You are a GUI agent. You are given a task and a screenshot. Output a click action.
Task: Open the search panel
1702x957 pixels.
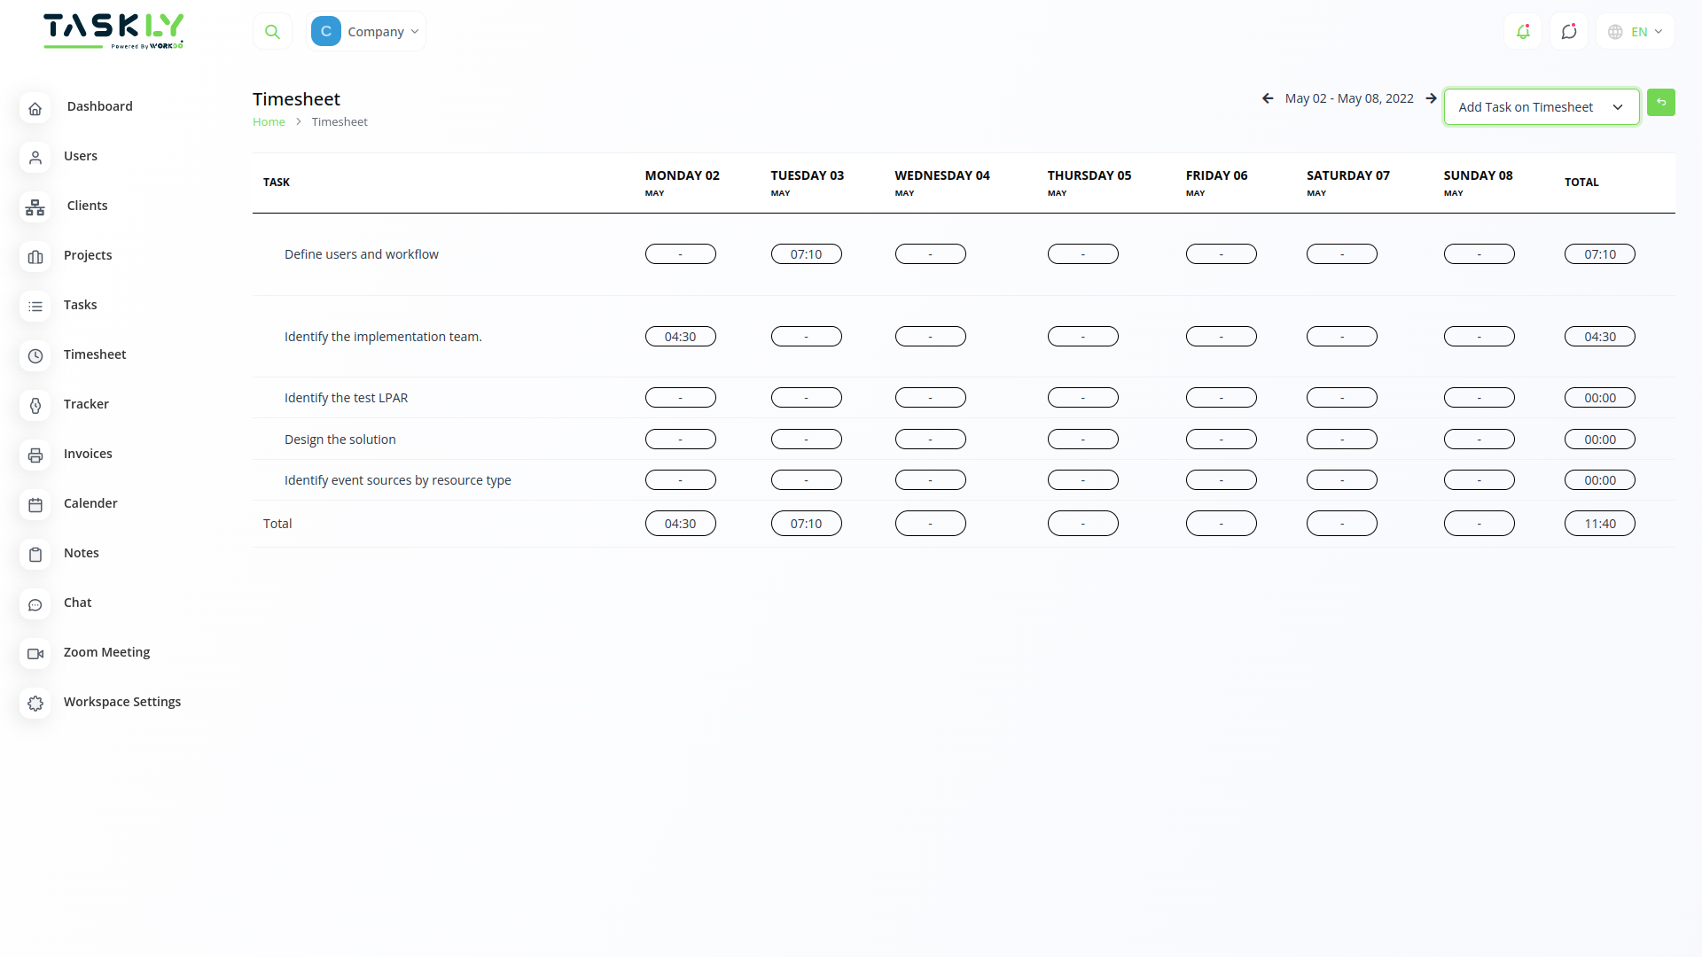point(272,31)
